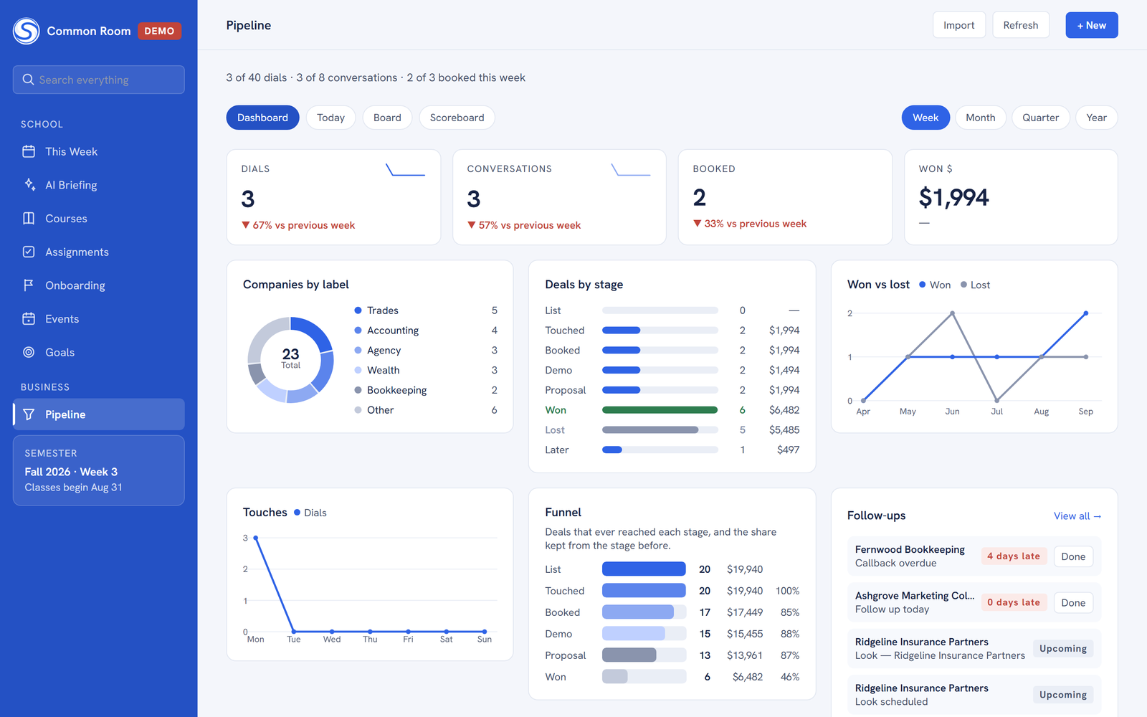Screen dimensions: 1147x717
Task: Switch to the Dashboard tab
Action: (x=262, y=118)
